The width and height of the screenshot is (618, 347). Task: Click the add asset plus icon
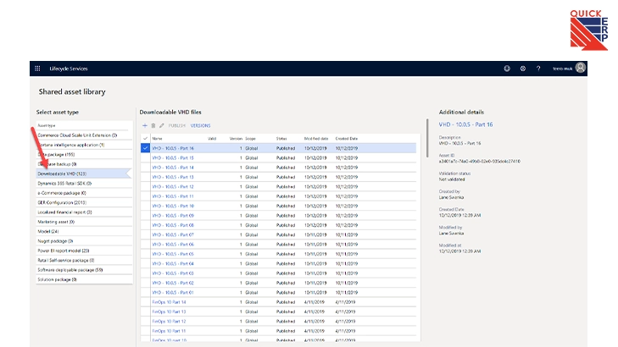[145, 125]
